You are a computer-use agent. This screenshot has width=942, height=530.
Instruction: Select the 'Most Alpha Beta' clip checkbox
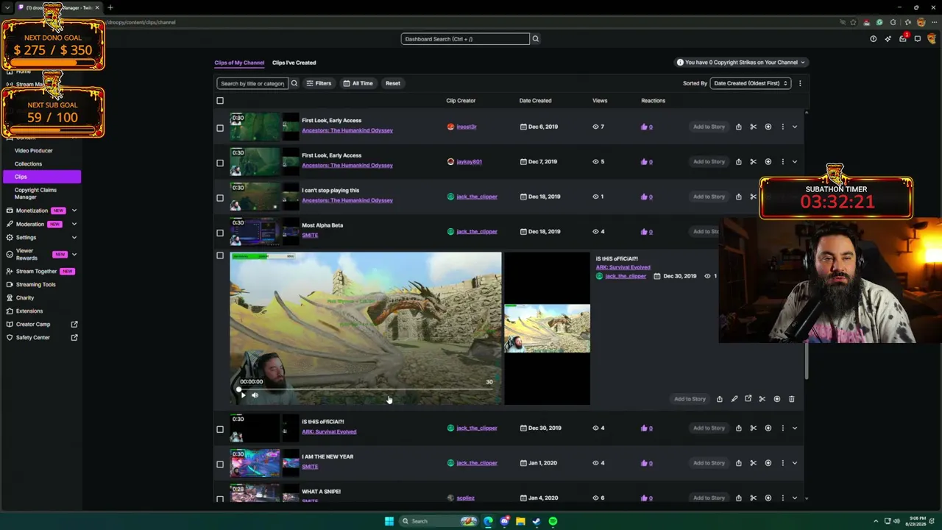point(220,233)
